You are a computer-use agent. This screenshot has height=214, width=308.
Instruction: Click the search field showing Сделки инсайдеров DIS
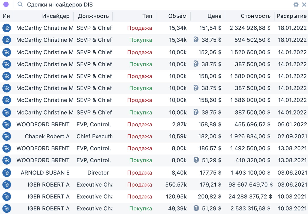(154, 5)
